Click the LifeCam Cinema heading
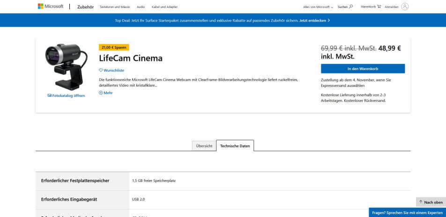446x217 pixels. (x=131, y=58)
